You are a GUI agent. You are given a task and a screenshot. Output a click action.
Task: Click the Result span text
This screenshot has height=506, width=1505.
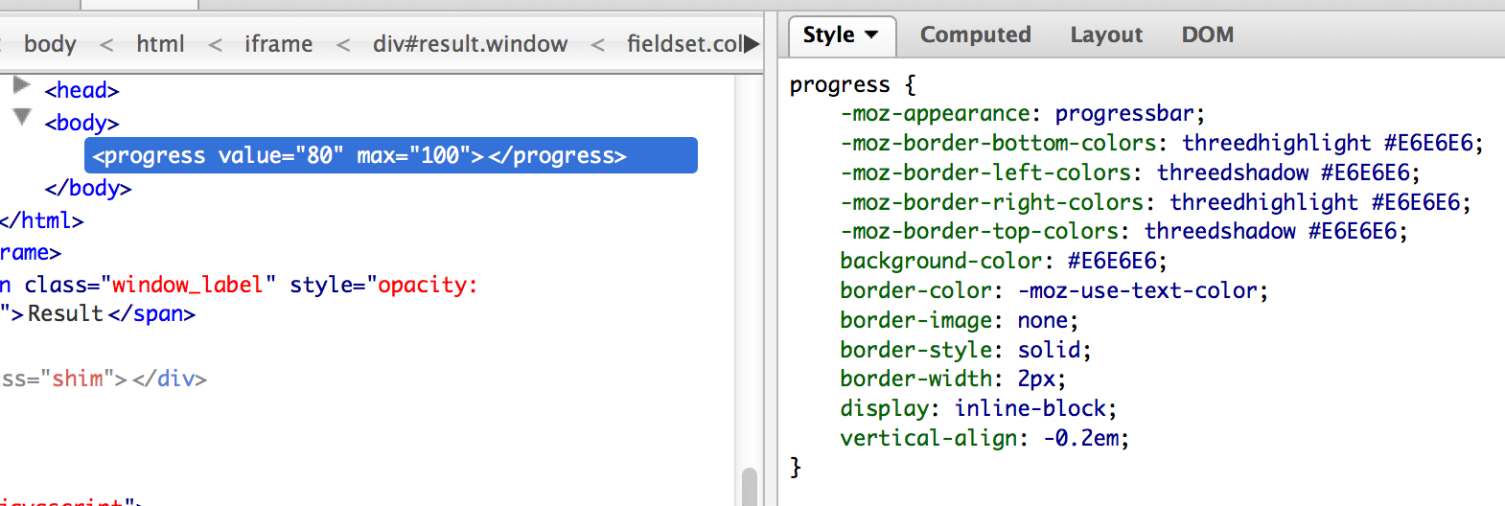tap(65, 314)
